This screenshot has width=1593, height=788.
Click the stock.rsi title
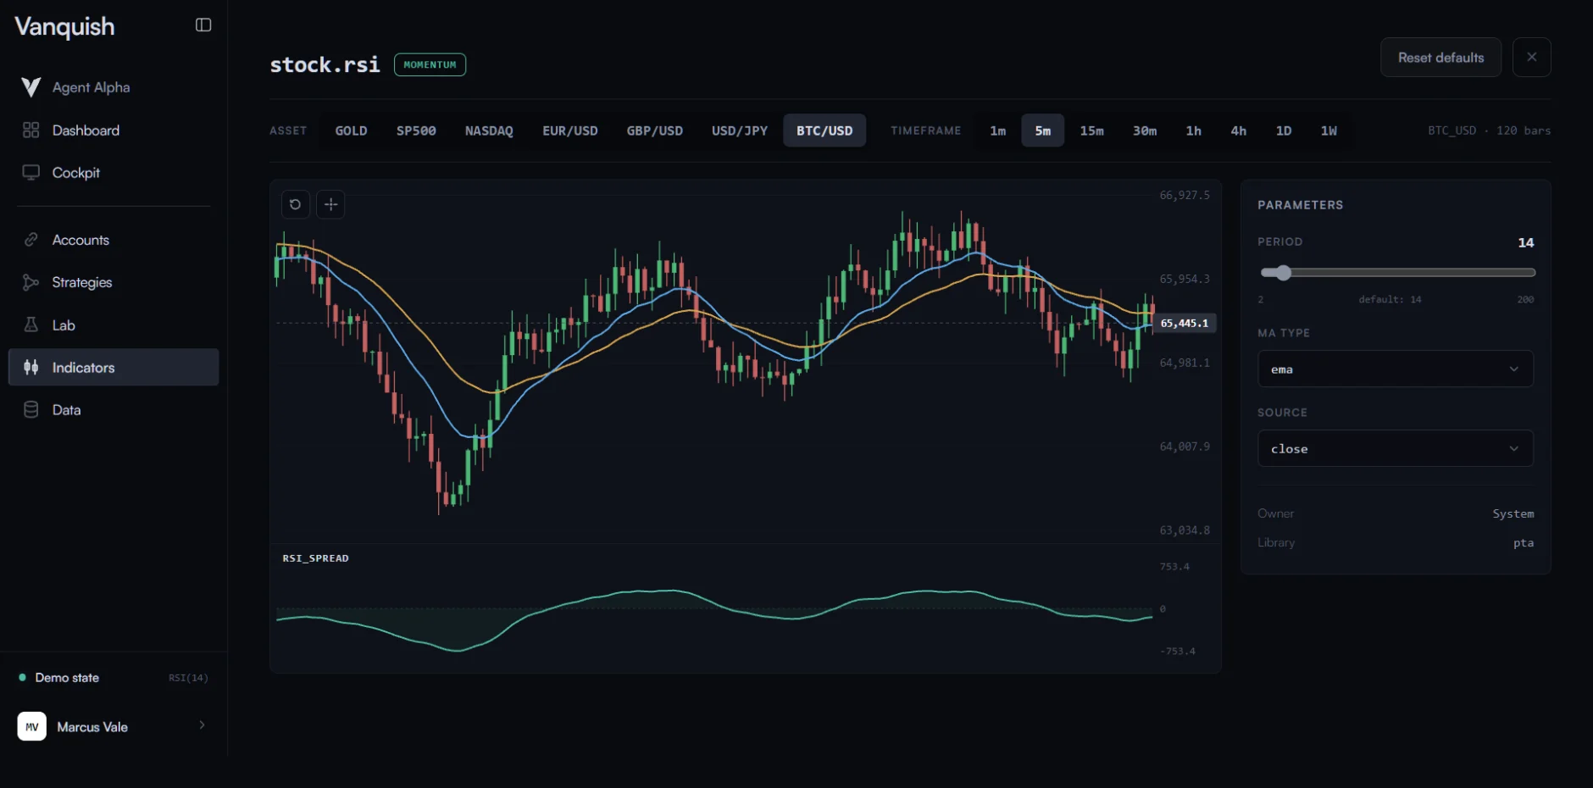[x=325, y=64]
